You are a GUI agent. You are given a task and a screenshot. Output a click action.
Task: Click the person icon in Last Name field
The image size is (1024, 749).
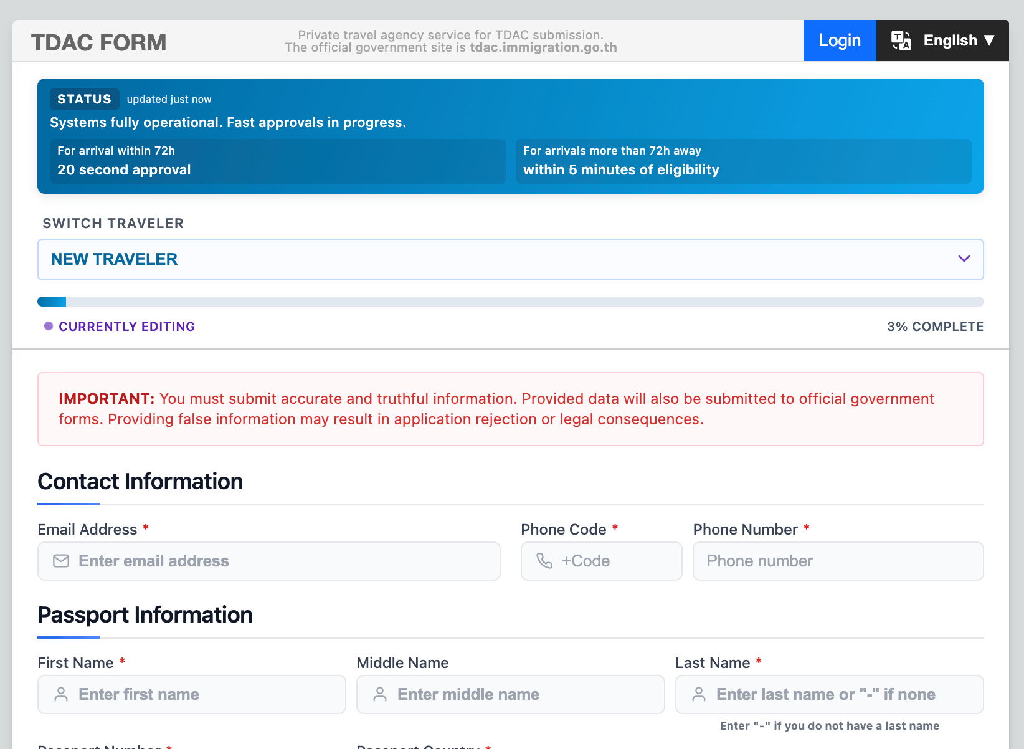[x=699, y=694]
